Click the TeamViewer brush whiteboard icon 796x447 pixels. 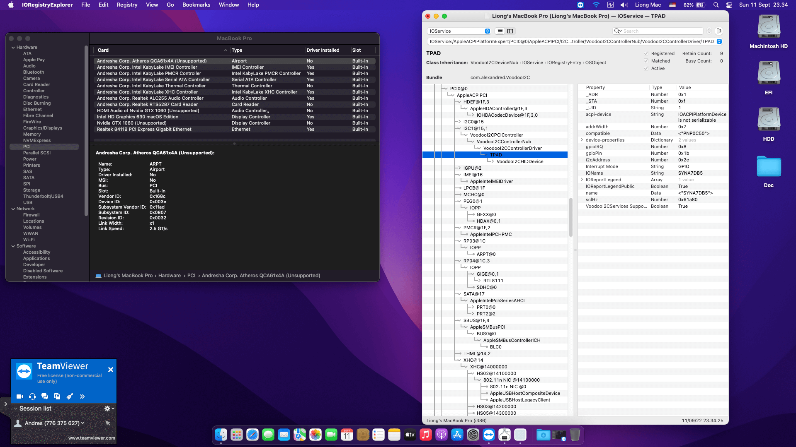point(70,397)
